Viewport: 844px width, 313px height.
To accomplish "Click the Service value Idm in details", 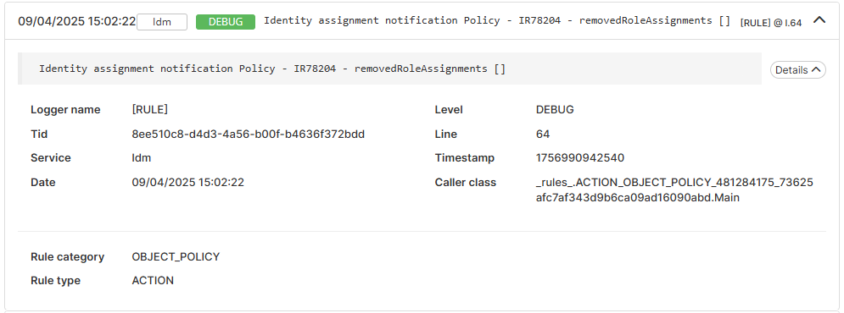I will coord(142,158).
